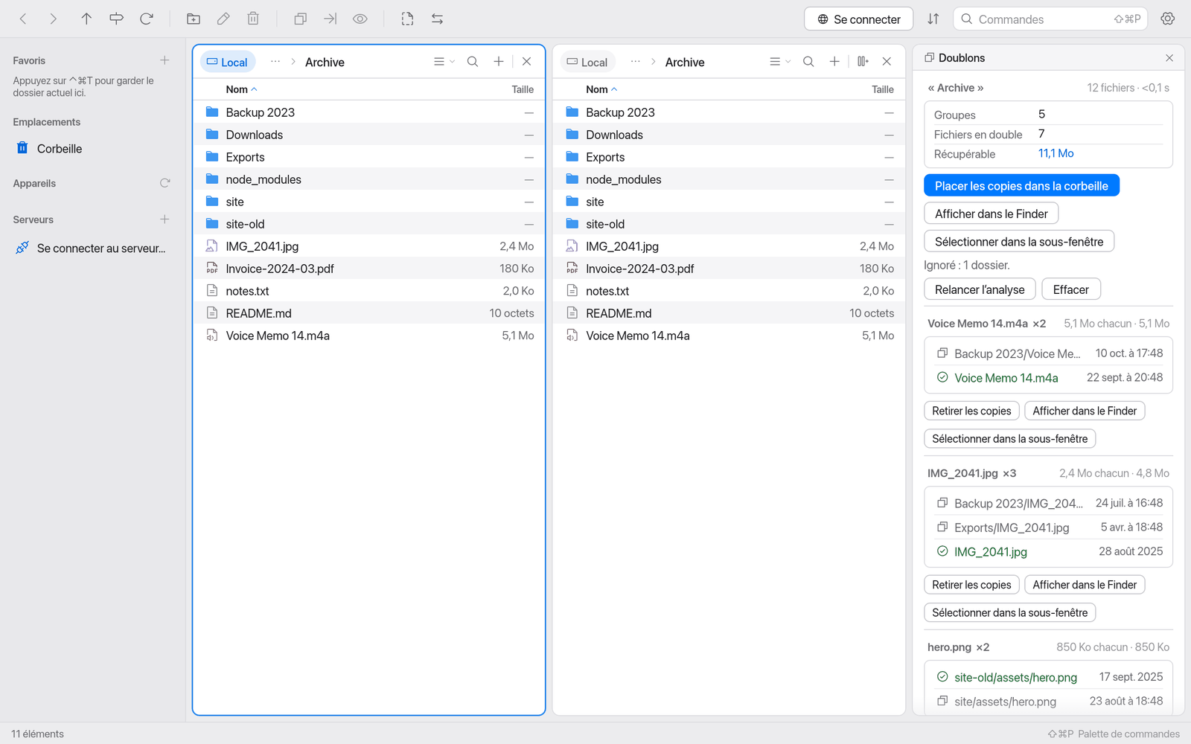Click the new folder toolbar icon

(x=194, y=19)
